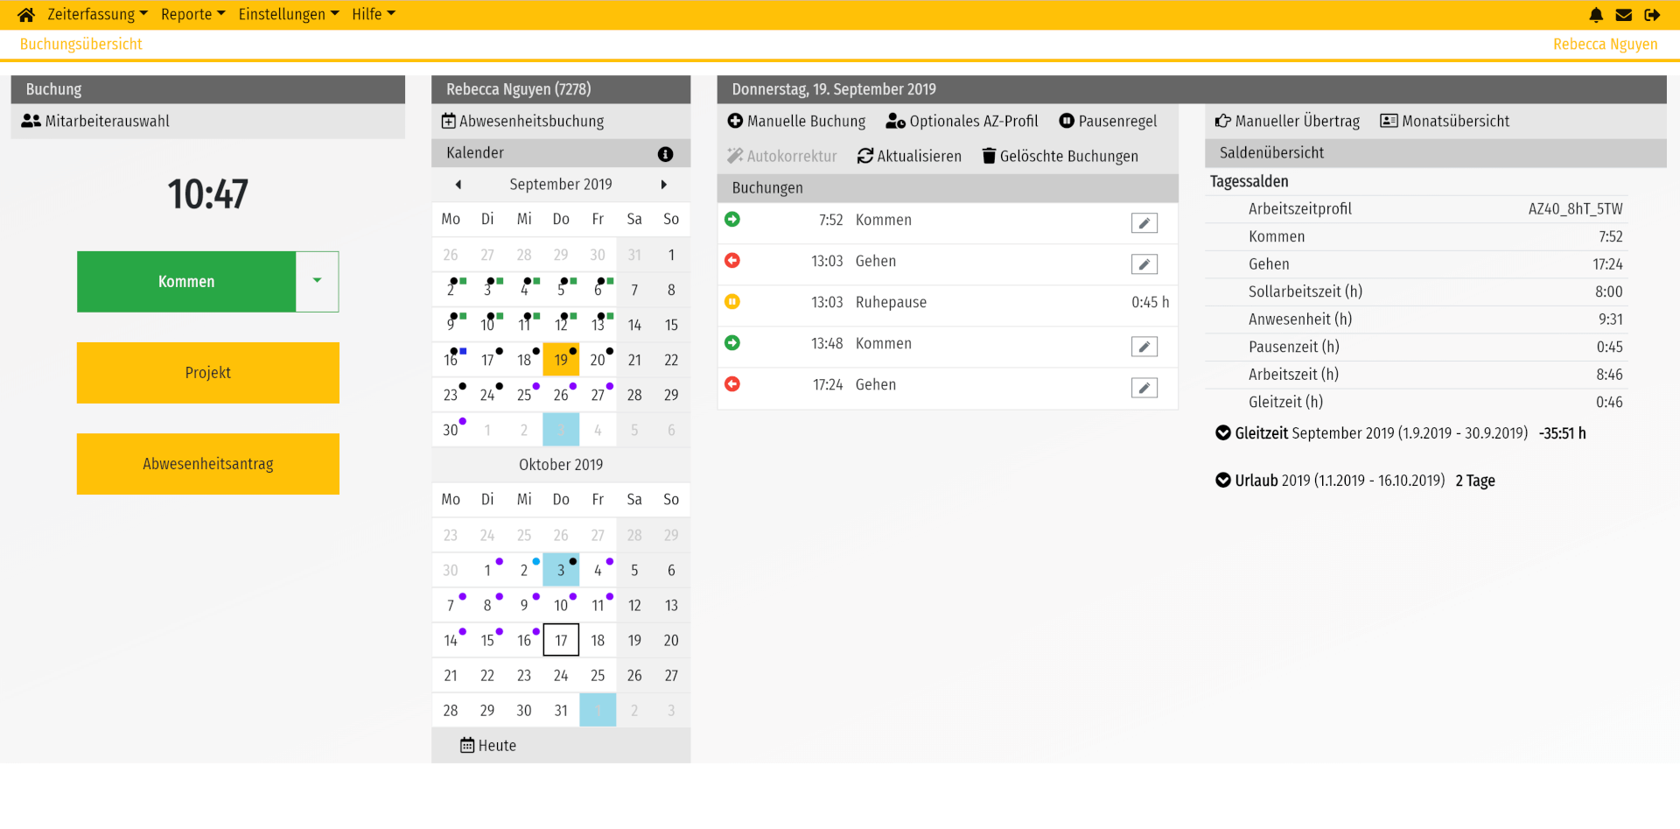The height and width of the screenshot is (829, 1680).
Task: Open the messages envelope icon
Action: click(1624, 14)
